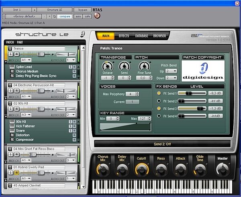The image size is (241, 197).
Task: Click the Master volume knob
Action: coord(223,169)
